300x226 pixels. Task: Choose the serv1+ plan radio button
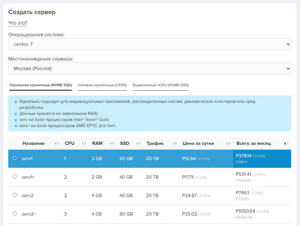(15, 177)
